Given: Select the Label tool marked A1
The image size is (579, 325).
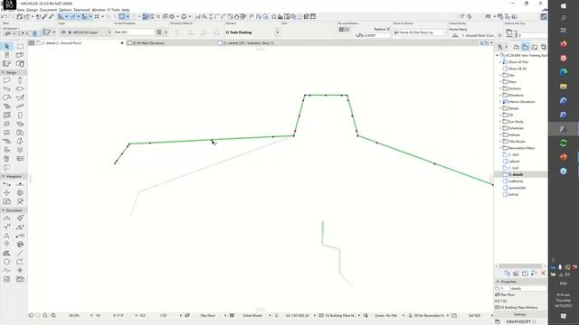Looking at the screenshot, I should click(20, 236).
